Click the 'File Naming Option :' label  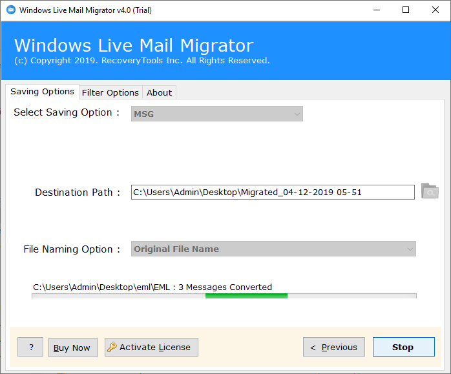click(72, 249)
